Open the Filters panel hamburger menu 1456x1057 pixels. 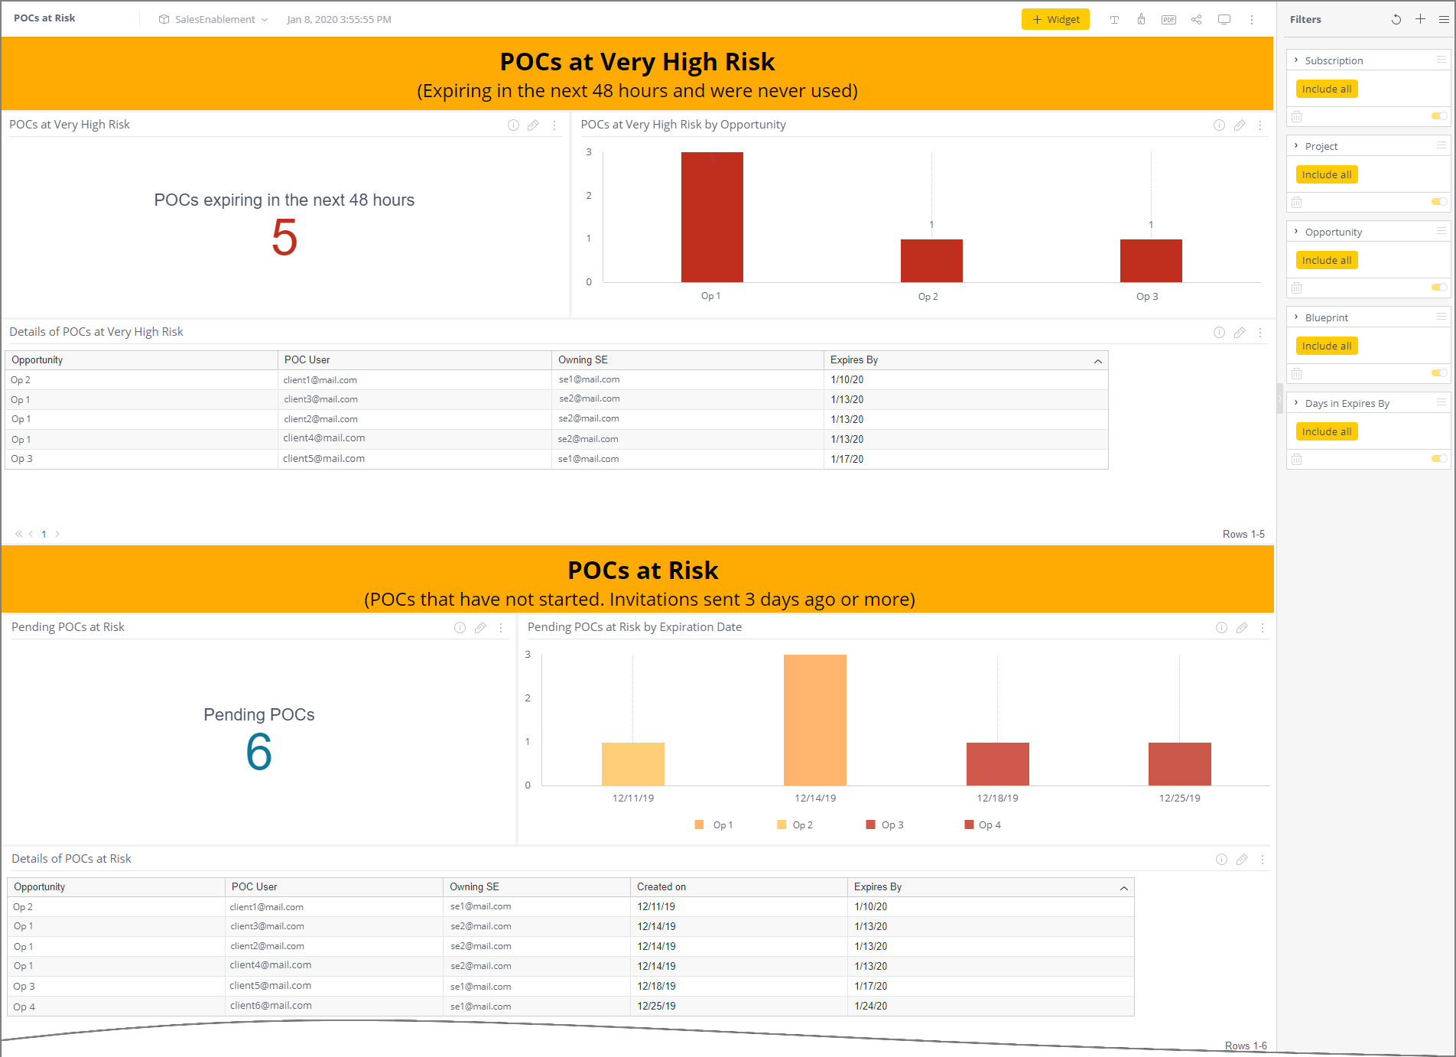tap(1443, 20)
